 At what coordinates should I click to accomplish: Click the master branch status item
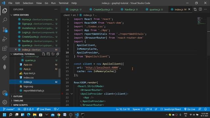(x=9, y=109)
